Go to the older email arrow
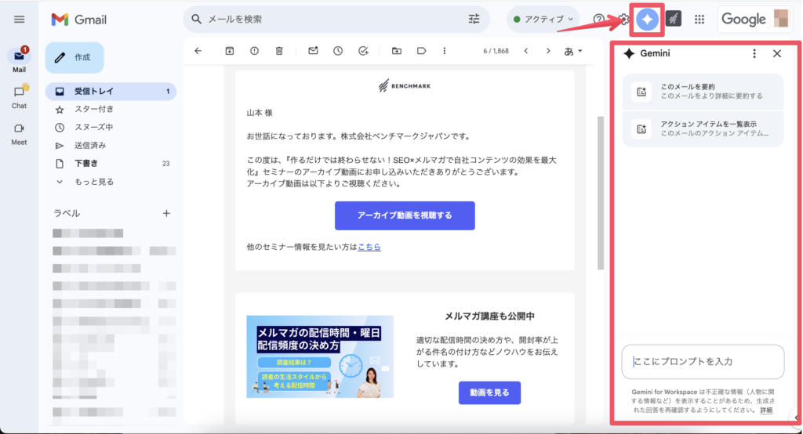The height and width of the screenshot is (434, 803). click(x=548, y=51)
